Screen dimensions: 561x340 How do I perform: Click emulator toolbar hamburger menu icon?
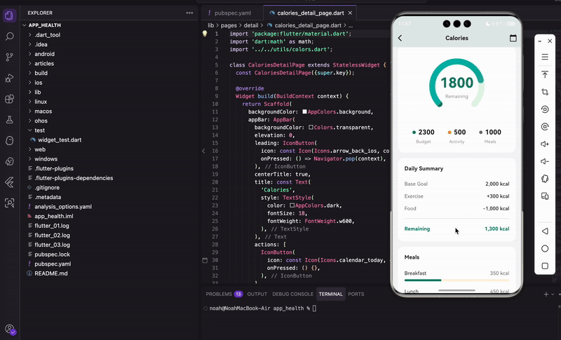(545, 57)
